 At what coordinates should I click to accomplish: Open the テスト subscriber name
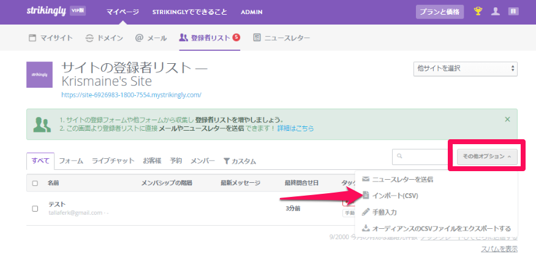[57, 204]
